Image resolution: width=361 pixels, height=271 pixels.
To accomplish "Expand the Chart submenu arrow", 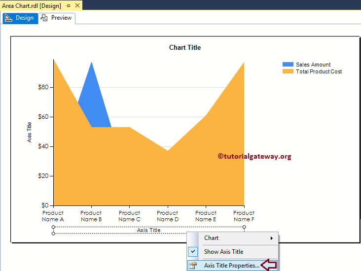I will [x=272, y=238].
